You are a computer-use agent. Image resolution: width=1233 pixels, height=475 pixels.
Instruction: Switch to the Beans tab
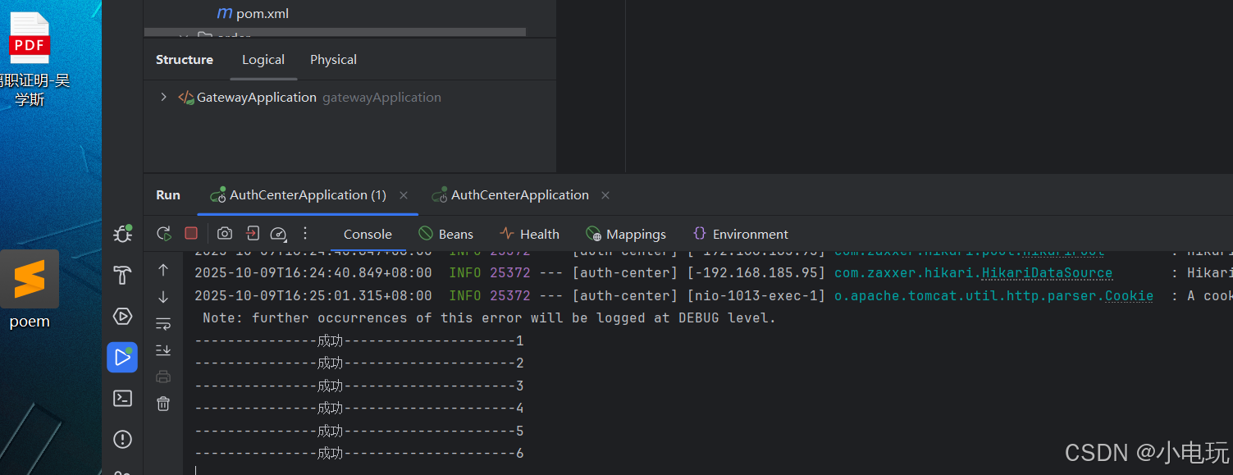click(445, 235)
